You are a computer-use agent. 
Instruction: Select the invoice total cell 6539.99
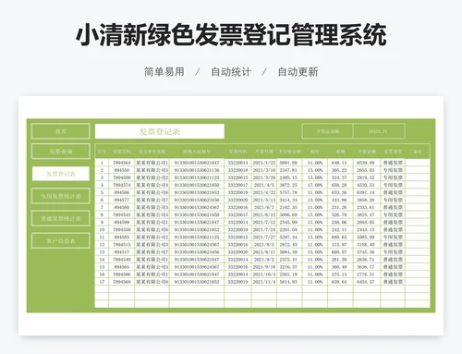click(367, 163)
